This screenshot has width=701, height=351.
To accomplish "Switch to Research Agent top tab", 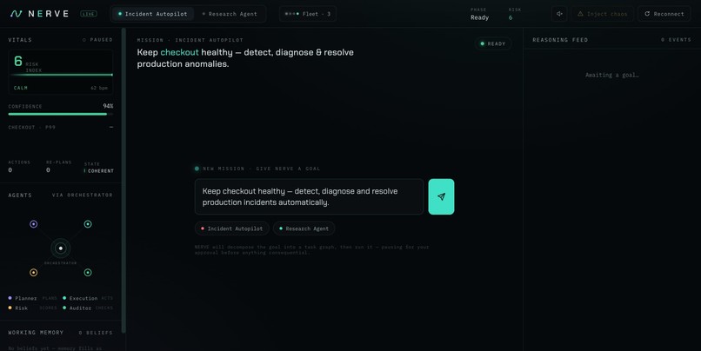I will coord(230,14).
